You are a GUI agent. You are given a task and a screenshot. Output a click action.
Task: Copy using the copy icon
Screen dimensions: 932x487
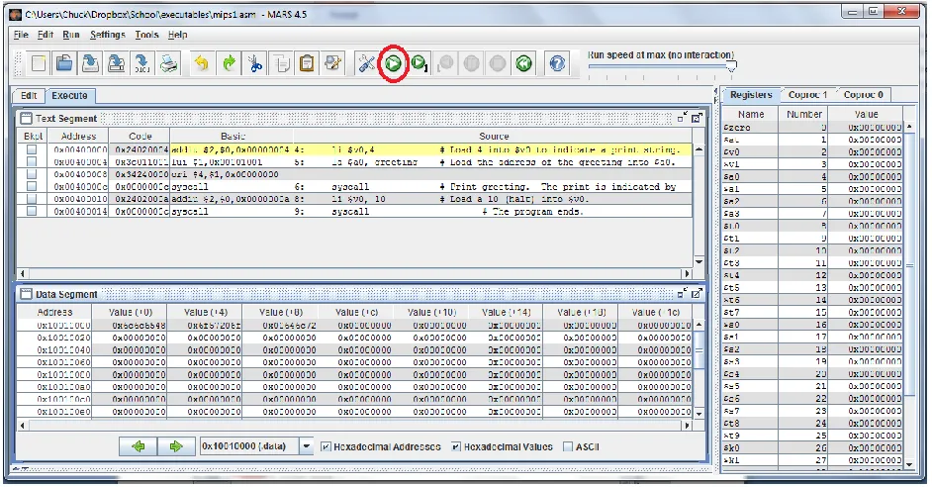[281, 63]
